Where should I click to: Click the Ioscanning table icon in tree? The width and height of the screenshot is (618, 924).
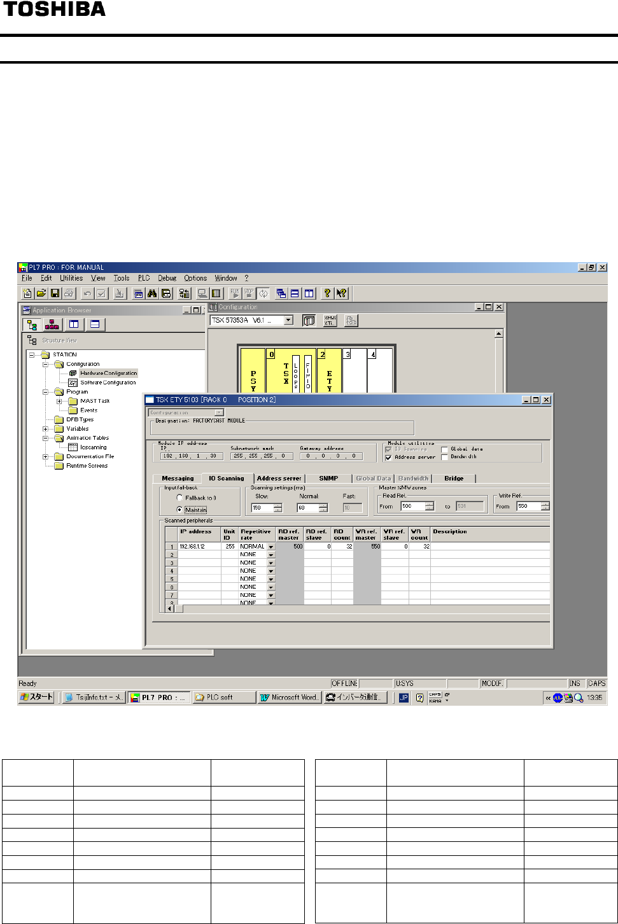pos(73,447)
